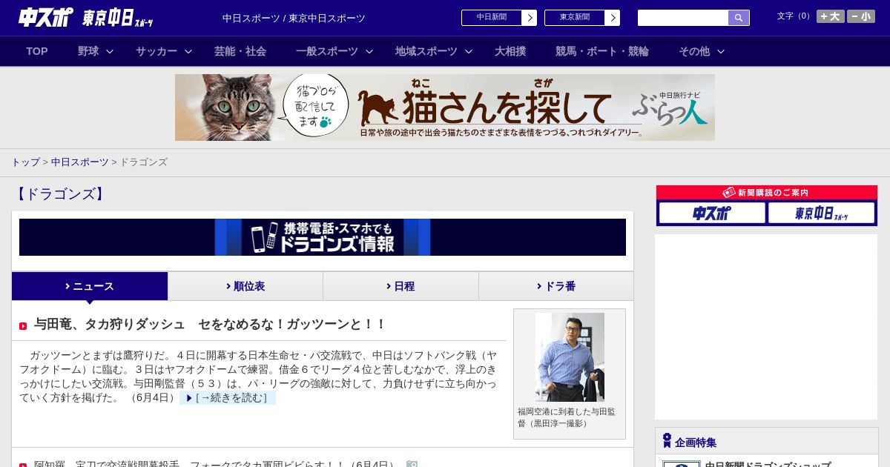
Task: Click the arrow beside 東京新聞
Action: pos(613,18)
